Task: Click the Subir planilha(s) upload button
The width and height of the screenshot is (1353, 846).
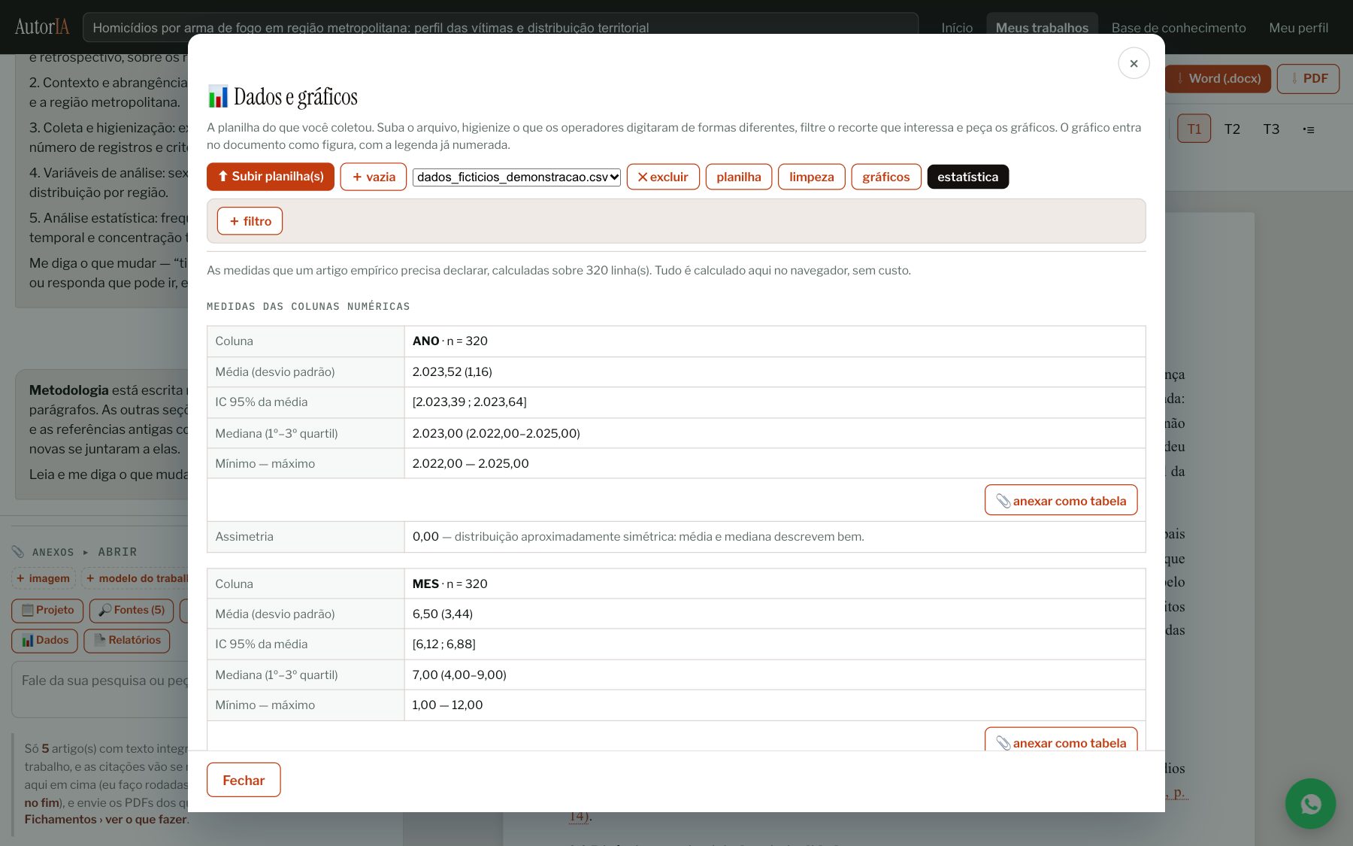Action: click(271, 177)
